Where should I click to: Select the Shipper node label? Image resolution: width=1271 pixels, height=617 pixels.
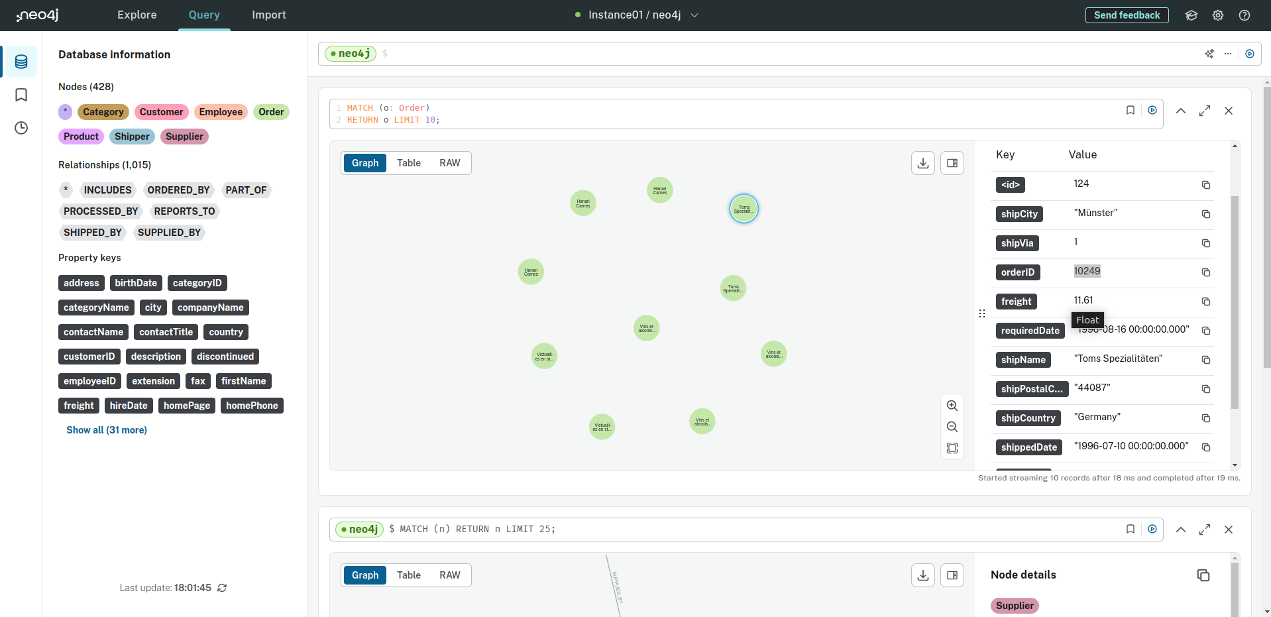(132, 137)
